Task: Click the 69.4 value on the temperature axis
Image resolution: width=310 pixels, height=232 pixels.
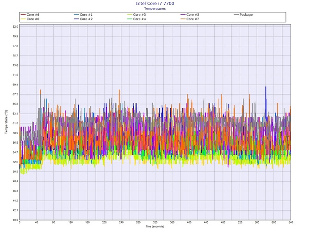Action: point(15,85)
